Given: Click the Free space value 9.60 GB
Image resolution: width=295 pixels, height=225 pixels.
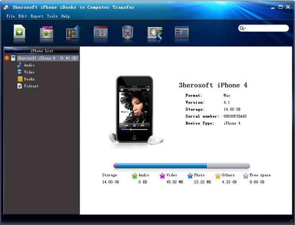Looking at the screenshot, I should pyautogui.click(x=257, y=182).
